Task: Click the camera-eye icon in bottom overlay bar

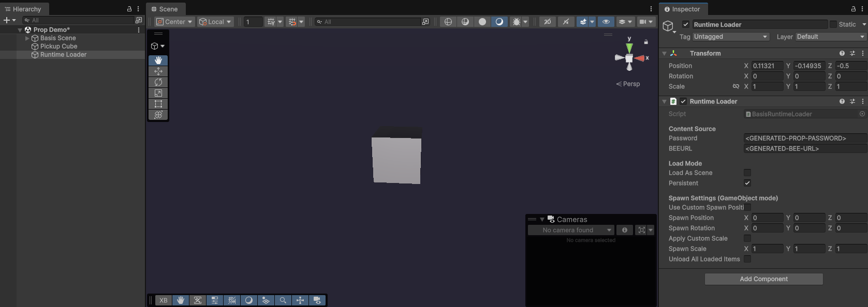Action: [317, 300]
